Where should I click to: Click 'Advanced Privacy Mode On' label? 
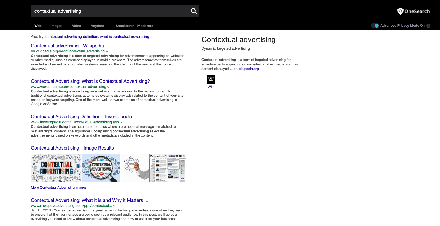tap(402, 26)
